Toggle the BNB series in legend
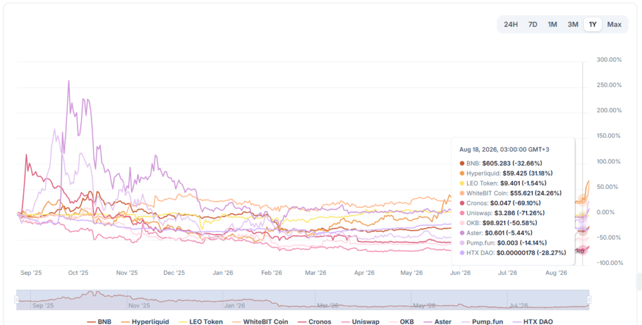This screenshot has height=325, width=642. point(99,322)
